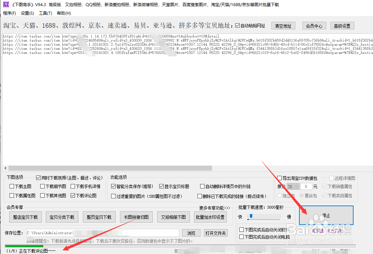Screen dimensions: 373x254
Task: Open the 原价 加 dropdown
Action: point(293,186)
